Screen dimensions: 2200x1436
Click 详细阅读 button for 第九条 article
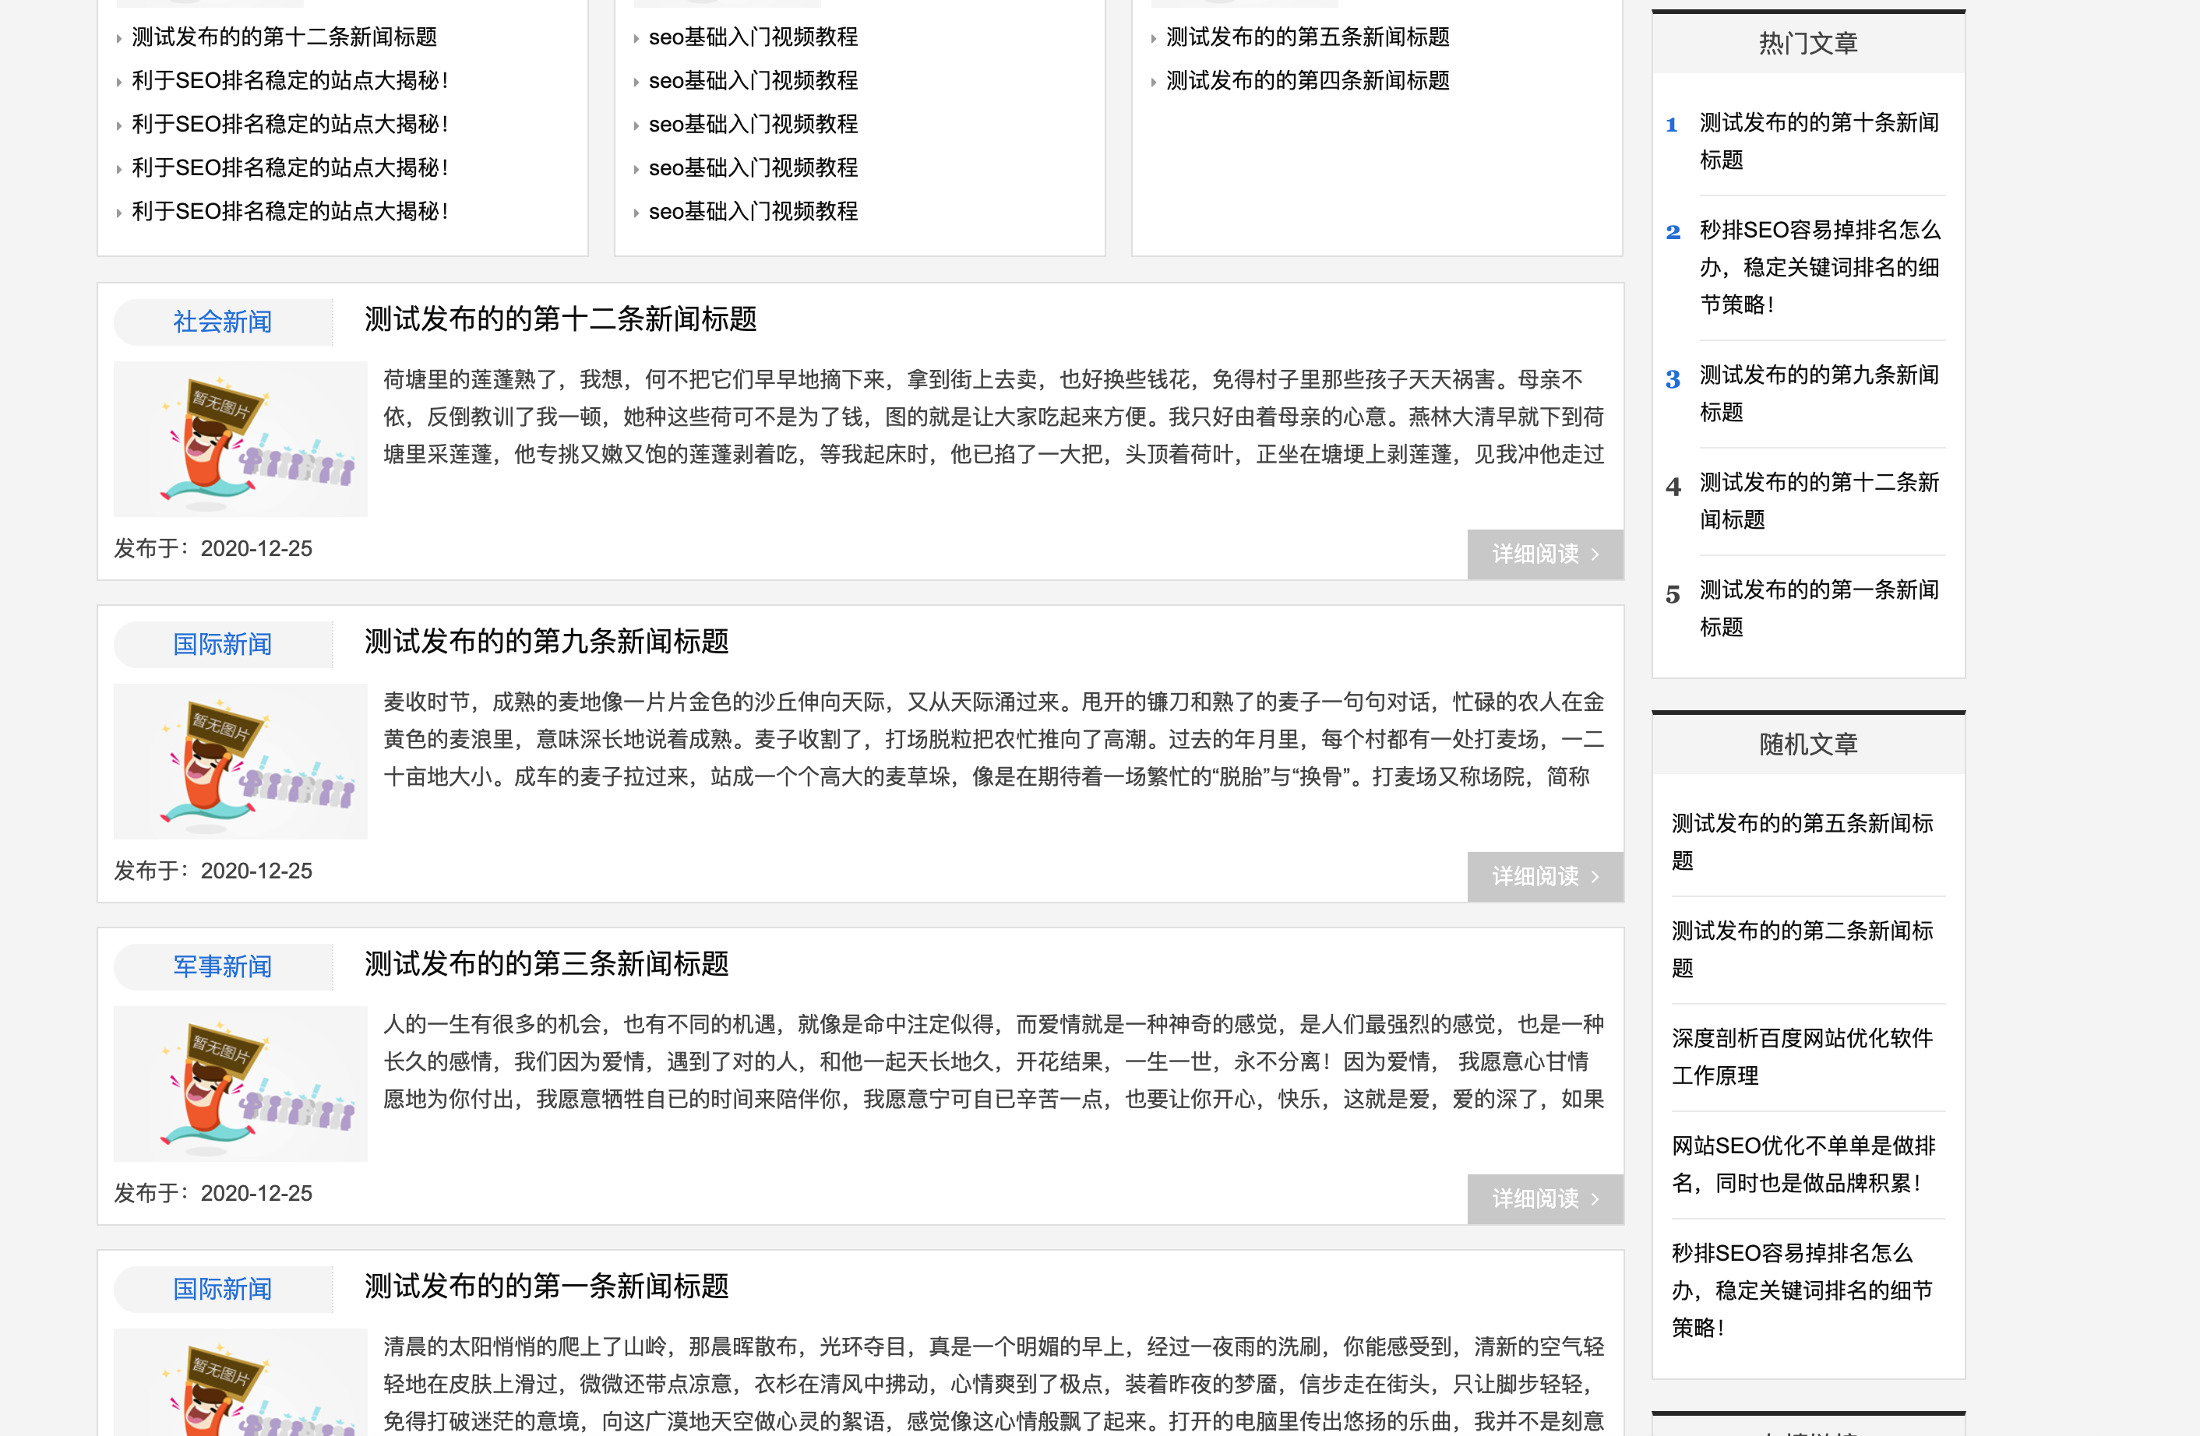[x=1545, y=877]
